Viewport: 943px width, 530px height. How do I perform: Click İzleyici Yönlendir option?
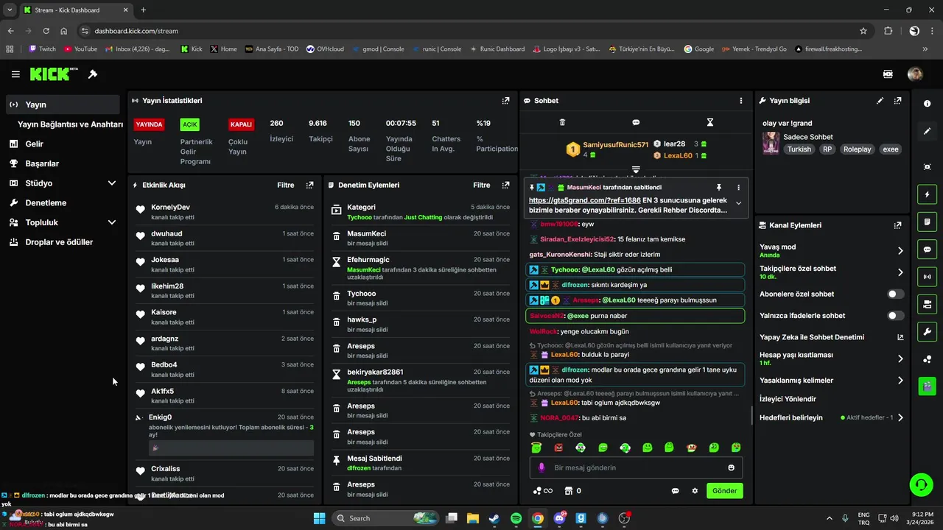(788, 399)
